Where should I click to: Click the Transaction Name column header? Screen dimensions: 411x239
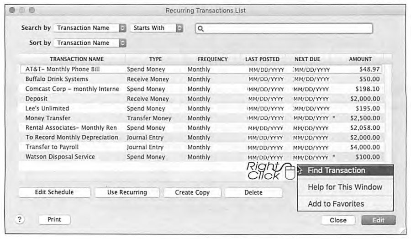pos(77,59)
